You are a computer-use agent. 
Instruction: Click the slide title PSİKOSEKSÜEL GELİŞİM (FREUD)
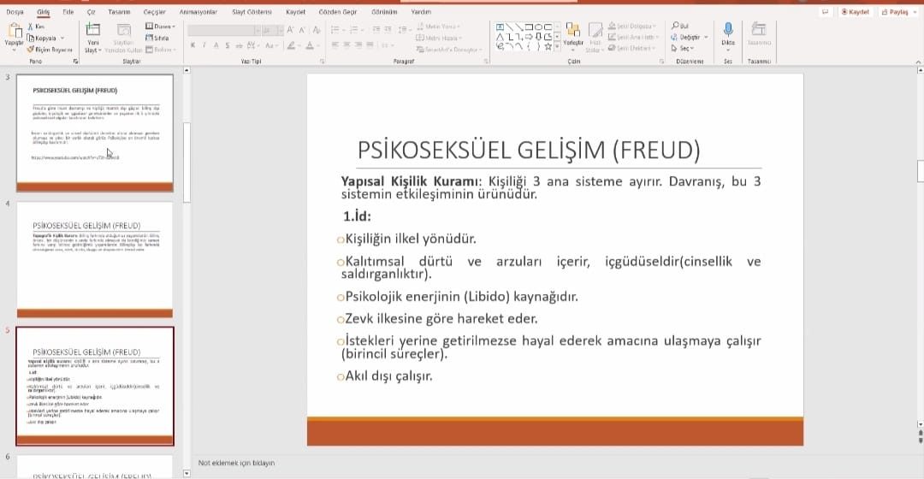pos(529,150)
